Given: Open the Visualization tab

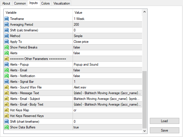Looking at the screenshot, I should click(61, 3).
